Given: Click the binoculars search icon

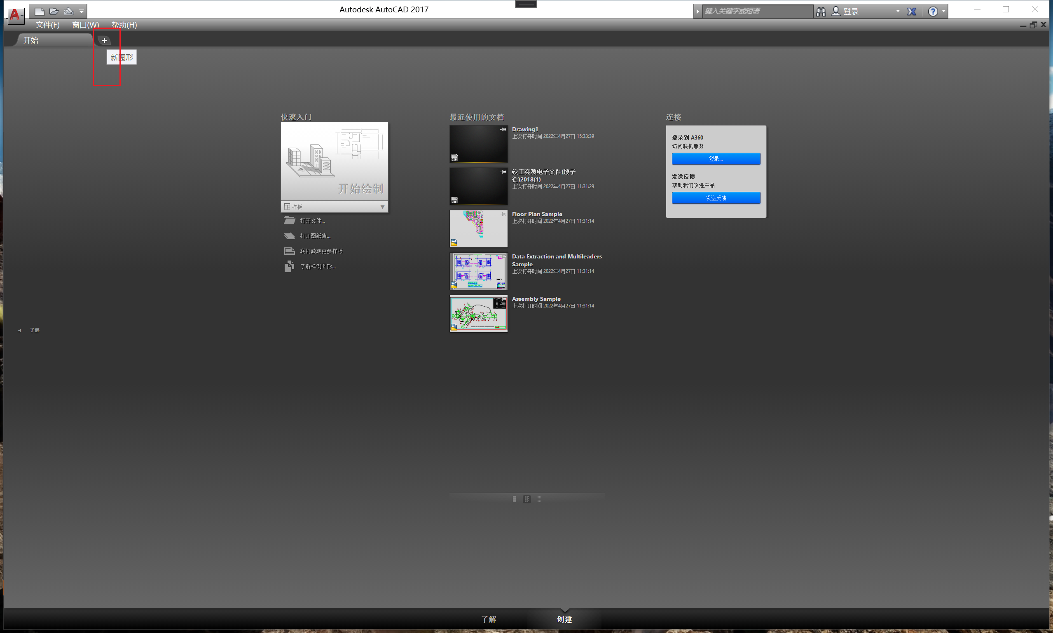Looking at the screenshot, I should pyautogui.click(x=821, y=12).
